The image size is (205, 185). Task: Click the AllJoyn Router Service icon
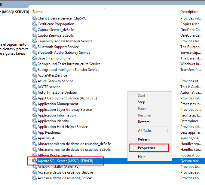pyautogui.click(x=35, y=155)
